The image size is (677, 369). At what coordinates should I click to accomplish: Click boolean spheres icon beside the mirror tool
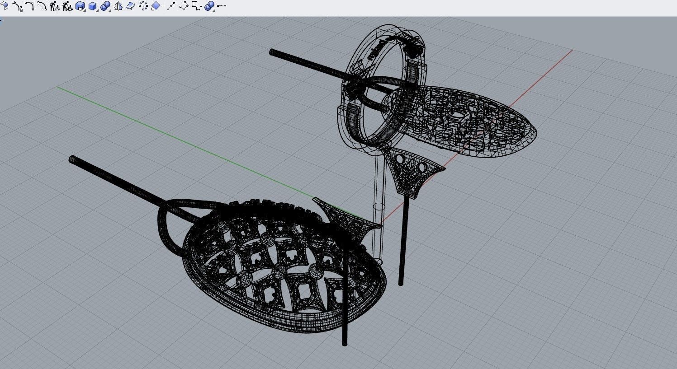point(105,6)
